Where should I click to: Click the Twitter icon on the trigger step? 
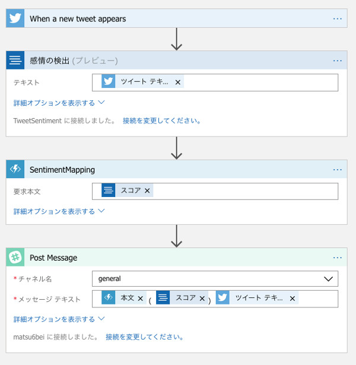pyautogui.click(x=15, y=18)
